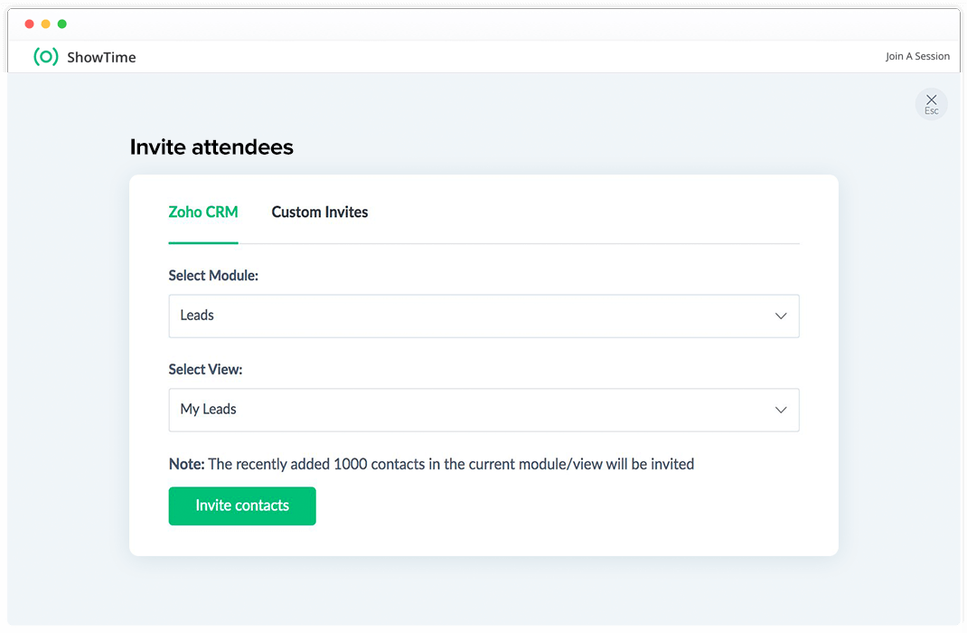The width and height of the screenshot is (967, 633).
Task: Switch to the Custom Invites tab
Action: point(320,213)
